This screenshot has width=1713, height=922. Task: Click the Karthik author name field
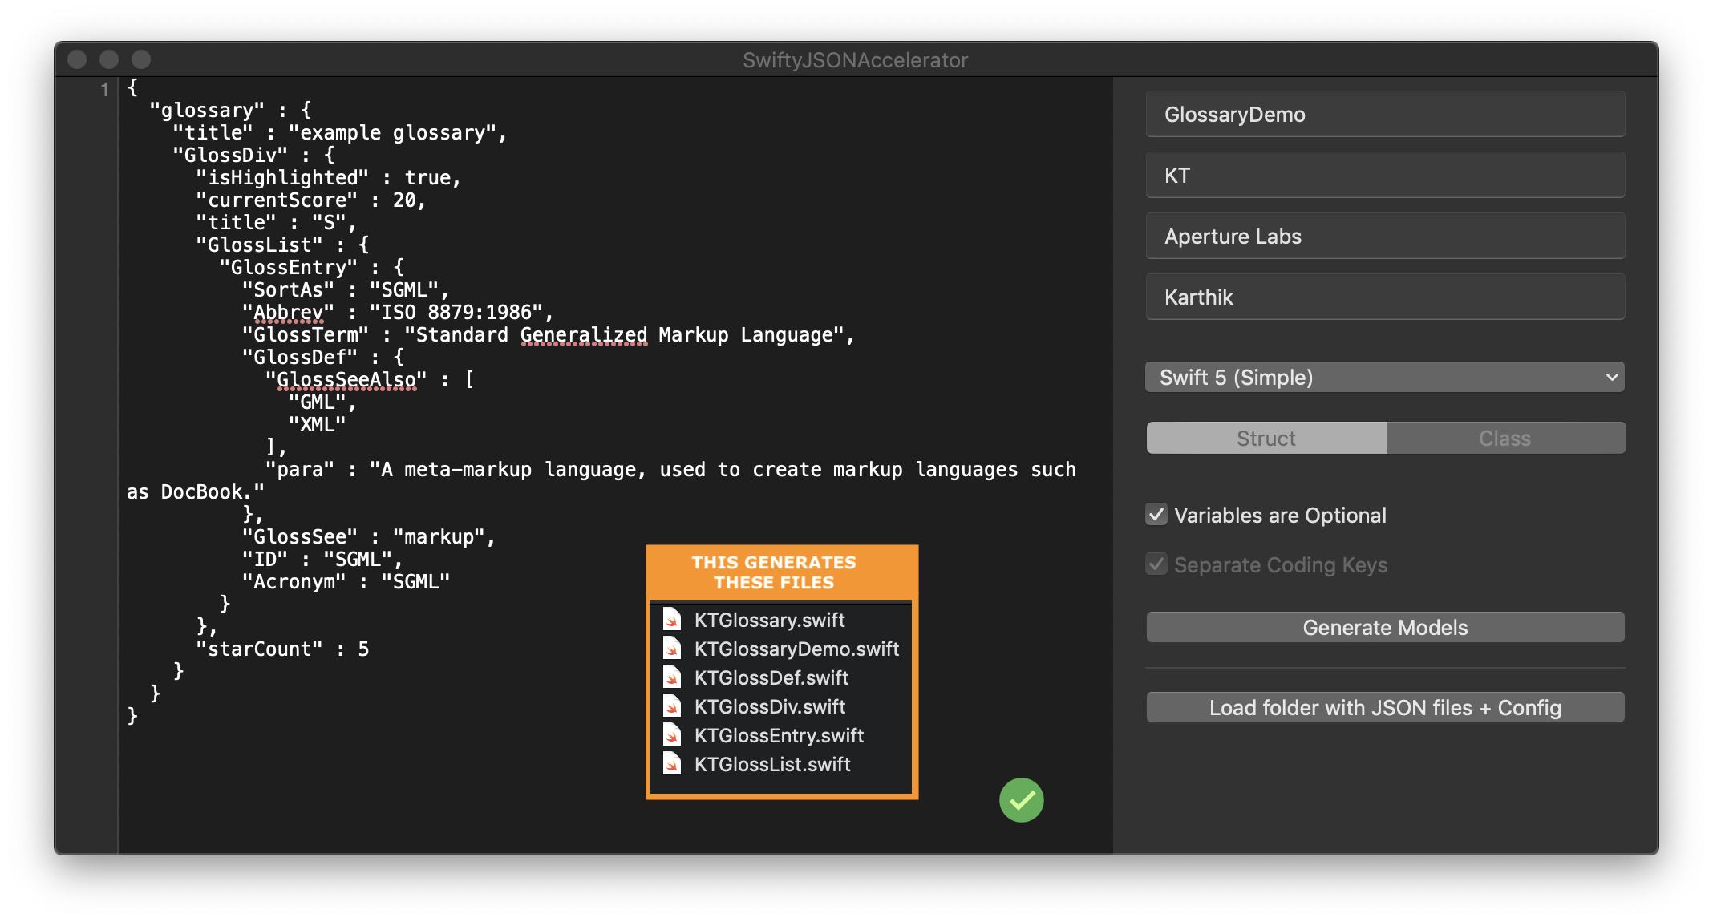[1384, 297]
